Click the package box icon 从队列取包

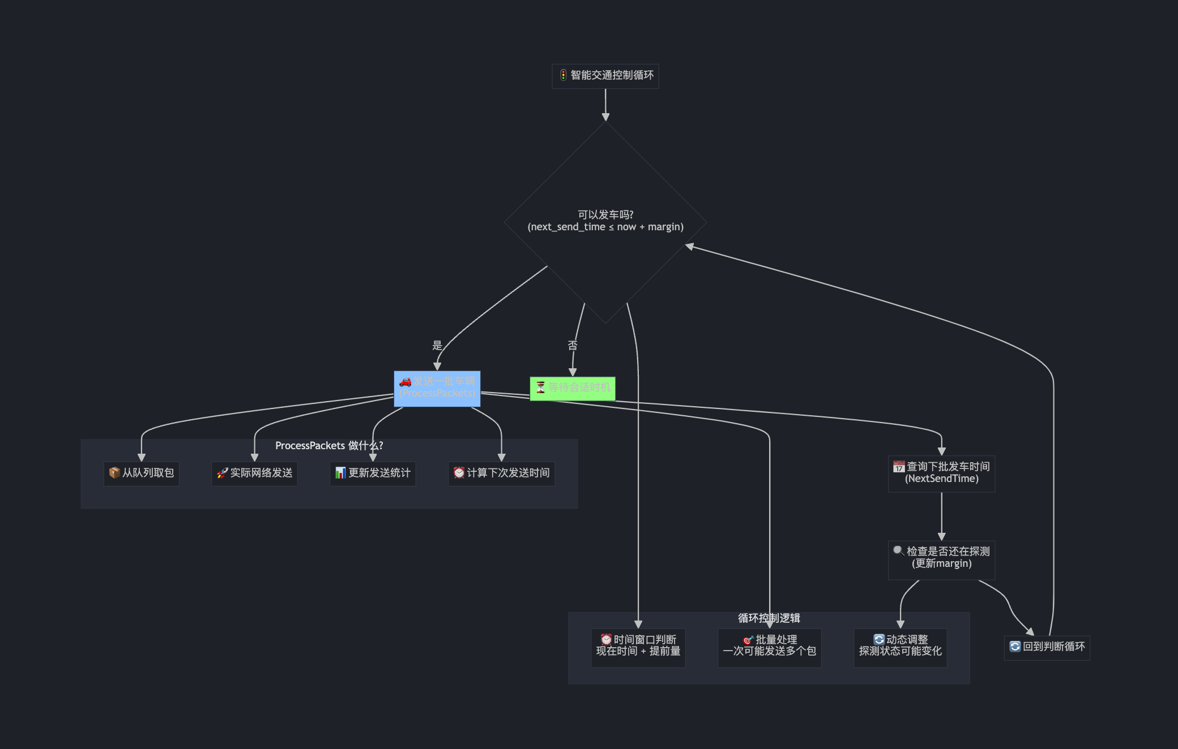114,473
